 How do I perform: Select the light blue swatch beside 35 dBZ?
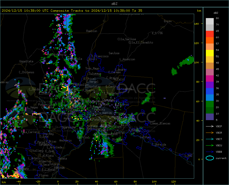[x=210, y=98]
